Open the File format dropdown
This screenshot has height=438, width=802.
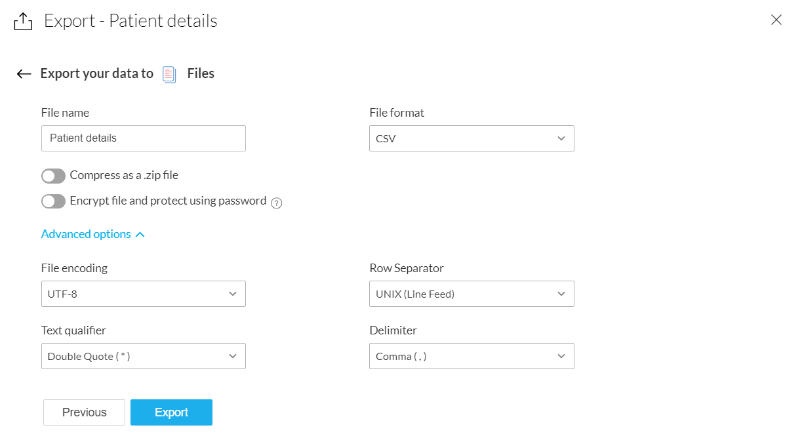click(x=471, y=138)
